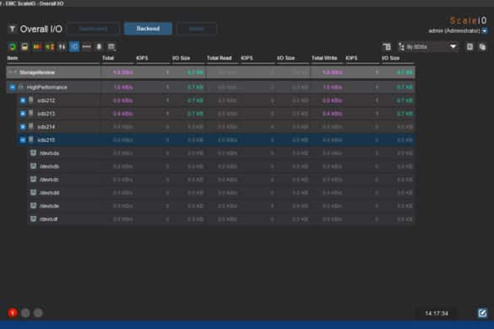Screen dimensions: 494x329
Task: Open the admin (Administrator) user dropdown
Action: coord(485,31)
